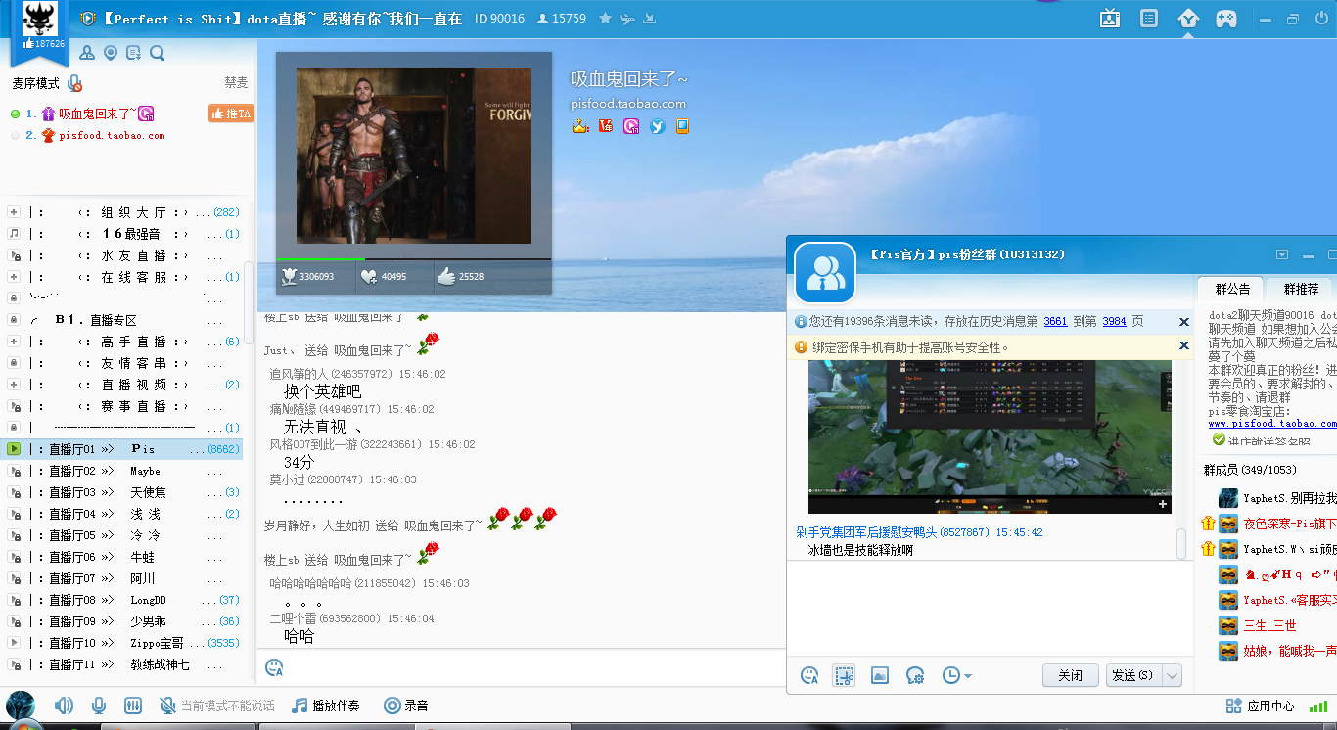Open www.pisfood.taobao.com link in 群公告
This screenshot has width=1337, height=730.
[1272, 424]
